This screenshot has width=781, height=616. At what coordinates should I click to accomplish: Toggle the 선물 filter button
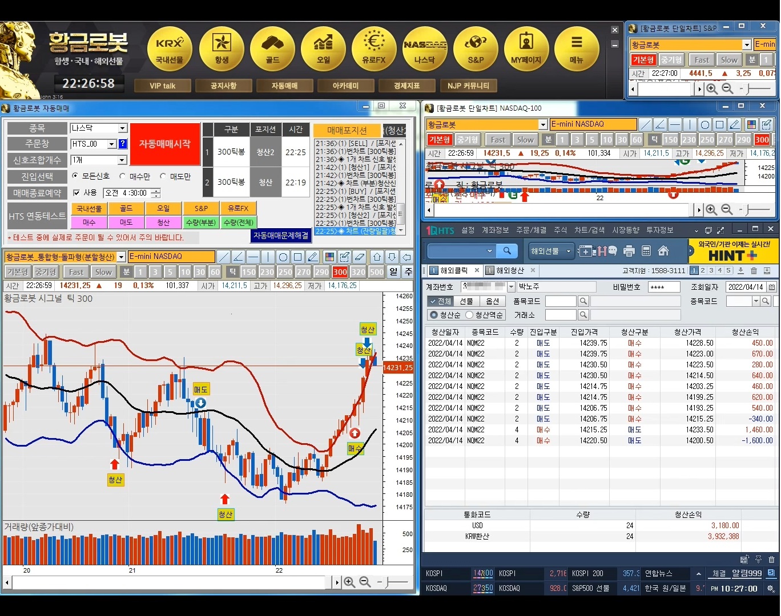pyautogui.click(x=466, y=301)
